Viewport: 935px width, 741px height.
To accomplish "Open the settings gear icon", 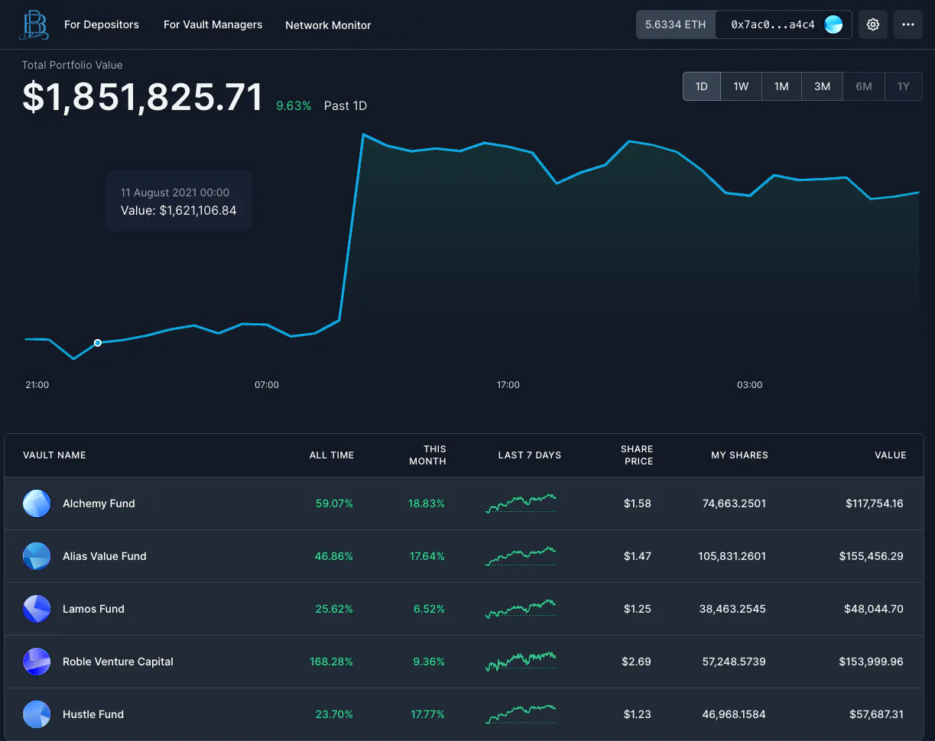I will (x=873, y=24).
